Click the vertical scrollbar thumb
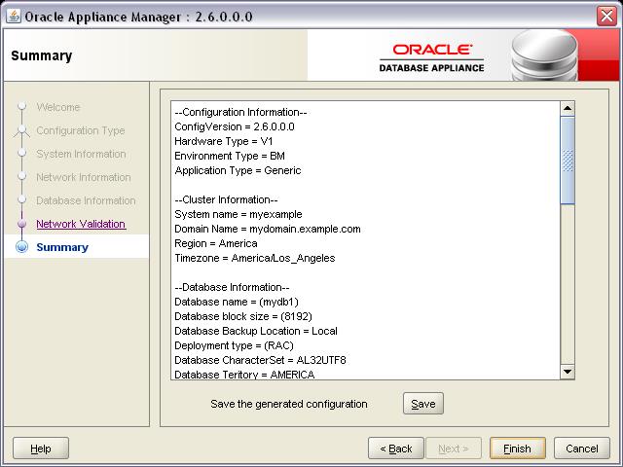This screenshot has height=467, width=623. (x=568, y=160)
